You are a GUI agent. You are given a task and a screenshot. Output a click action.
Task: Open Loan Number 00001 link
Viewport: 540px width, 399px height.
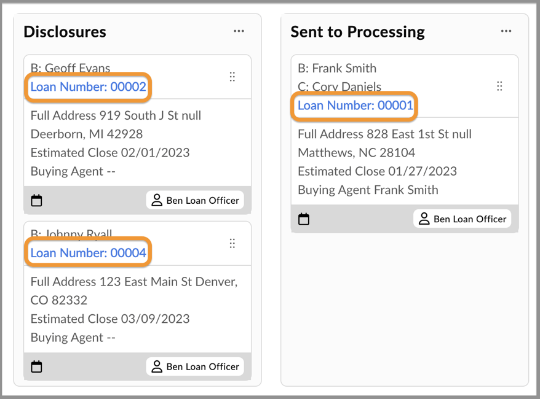click(354, 106)
